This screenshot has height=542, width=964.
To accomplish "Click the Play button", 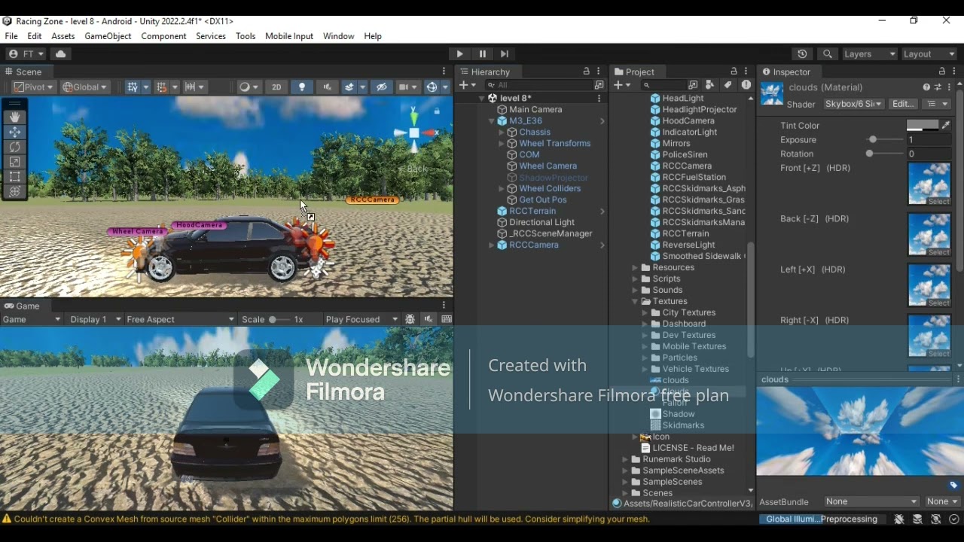I will [x=459, y=54].
